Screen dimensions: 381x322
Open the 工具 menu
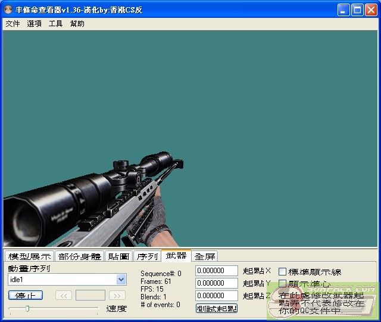point(55,24)
